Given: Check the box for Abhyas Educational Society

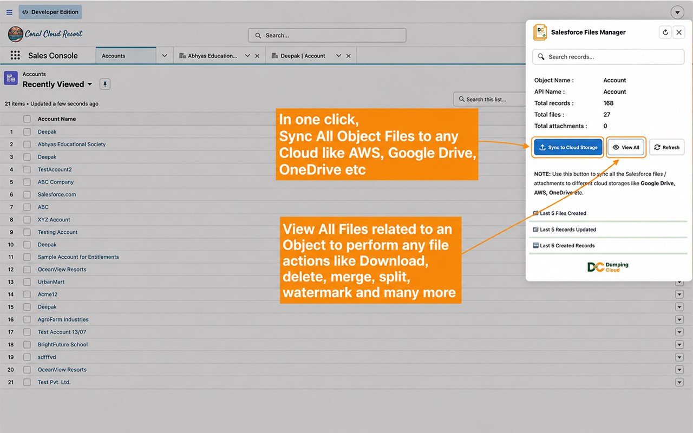Looking at the screenshot, I should [27, 145].
